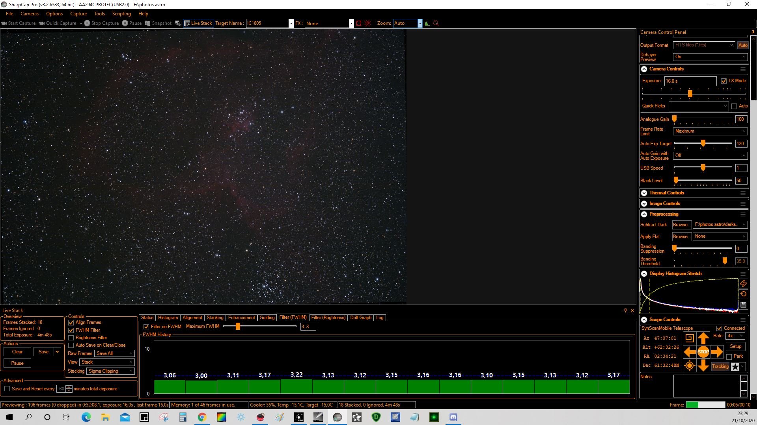Click the red focus target icon in toolbar
This screenshot has width=757, height=425.
[436, 23]
